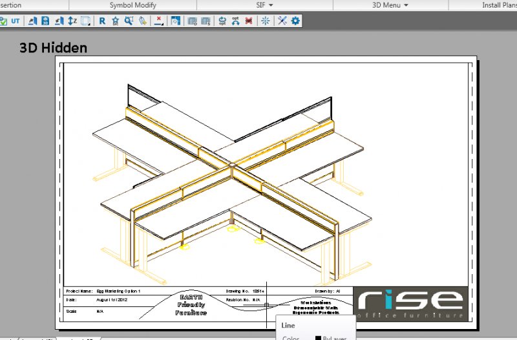
Task: Open the stacked boxes flyout icon
Action: [85, 21]
